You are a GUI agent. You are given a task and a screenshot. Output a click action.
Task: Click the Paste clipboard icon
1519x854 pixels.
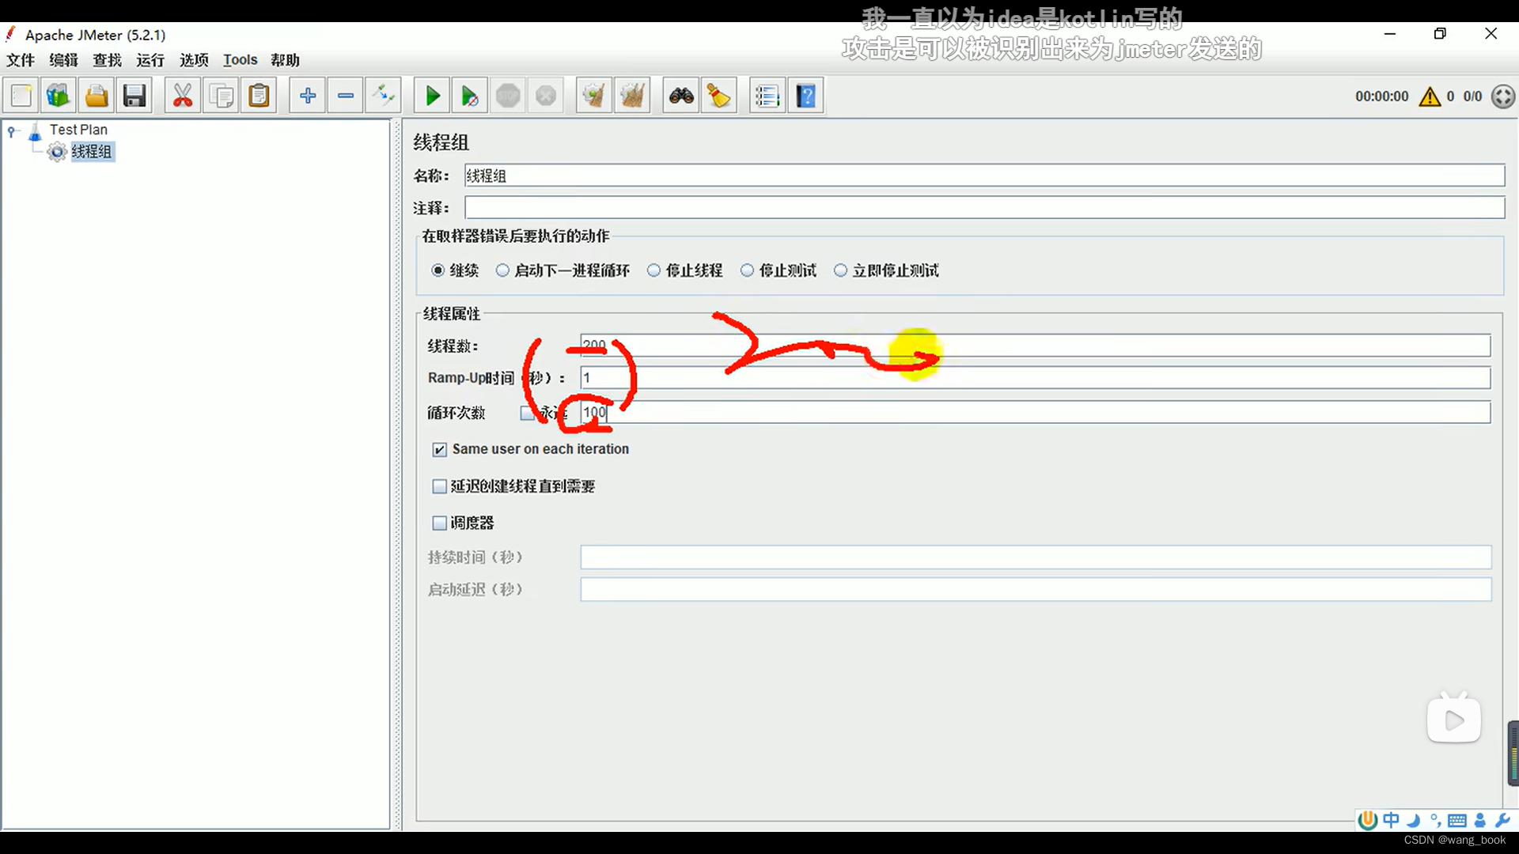click(x=259, y=96)
